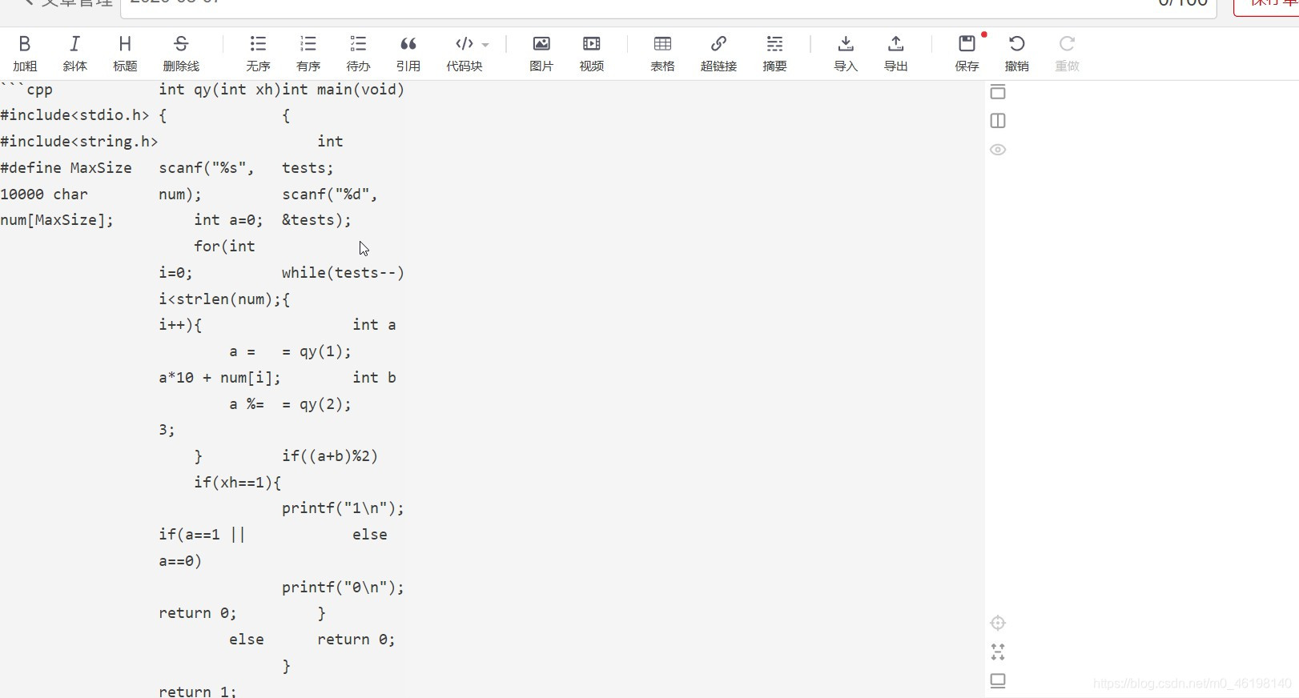
Task: Click the '#include<stdio.h>' line in editor
Action: pyautogui.click(x=74, y=115)
